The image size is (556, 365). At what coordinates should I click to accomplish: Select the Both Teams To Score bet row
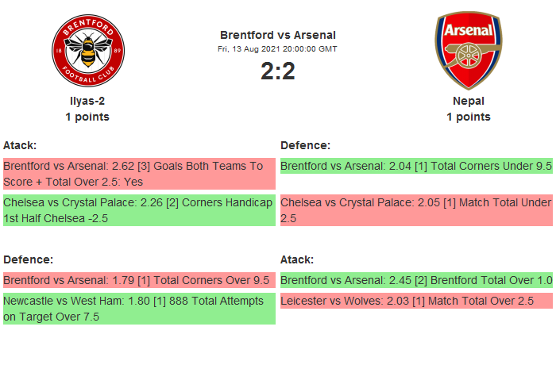pos(138,174)
